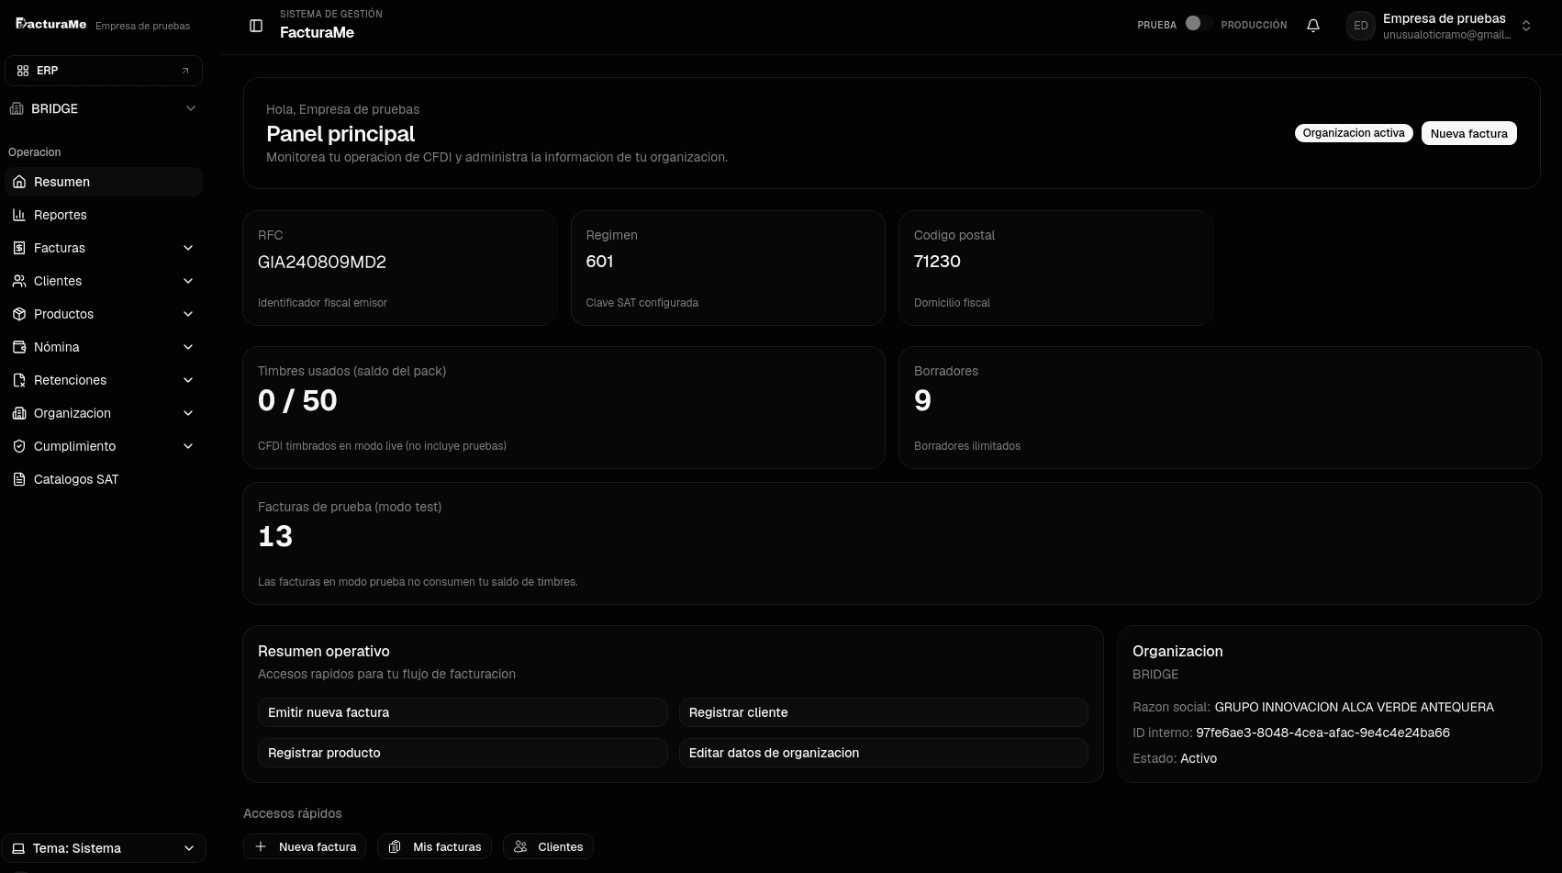Open the notifications bell
The image size is (1562, 873).
(x=1313, y=26)
